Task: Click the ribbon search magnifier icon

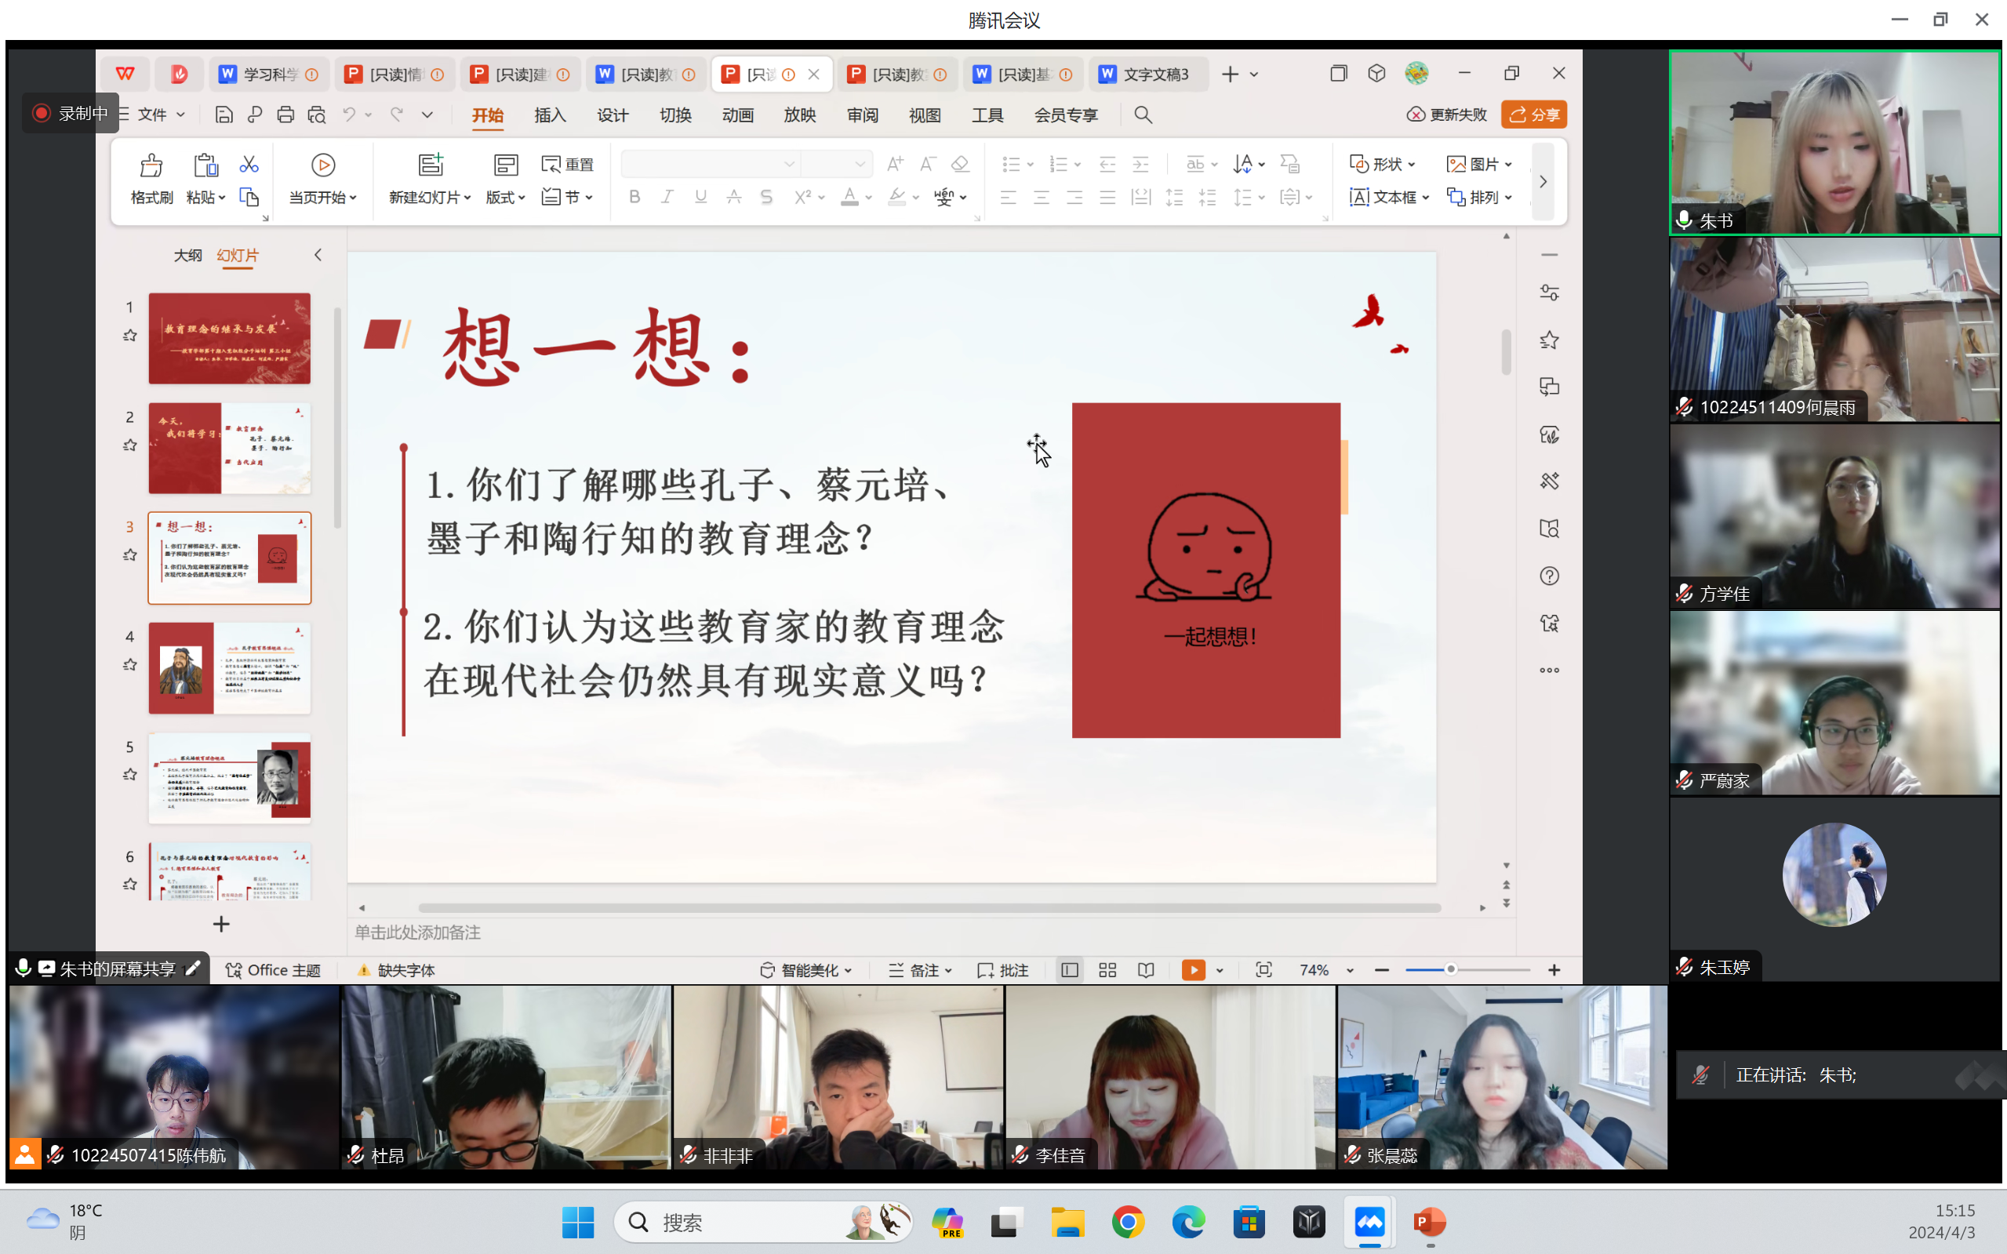Action: pyautogui.click(x=1143, y=114)
